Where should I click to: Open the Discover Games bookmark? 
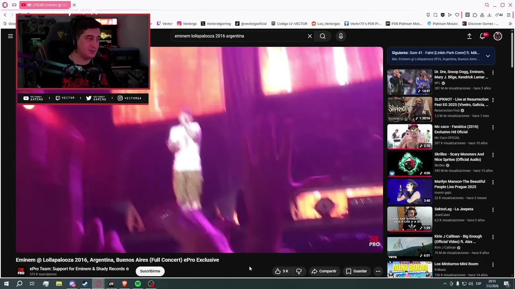tap(480, 24)
